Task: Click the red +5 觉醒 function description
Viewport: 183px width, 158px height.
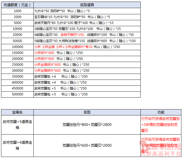Action: coord(160,125)
